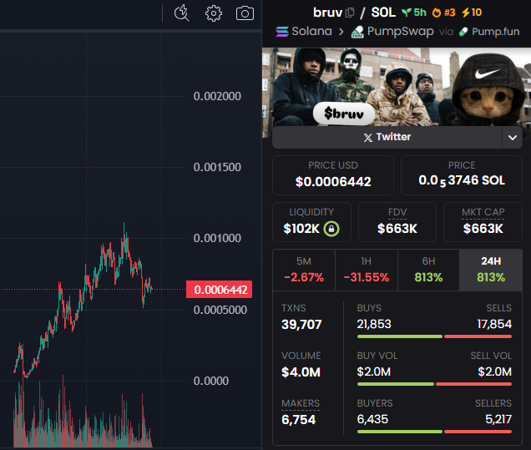Click the buys versus sells ratio bar
This screenshot has width=531, height=450.
(x=434, y=336)
